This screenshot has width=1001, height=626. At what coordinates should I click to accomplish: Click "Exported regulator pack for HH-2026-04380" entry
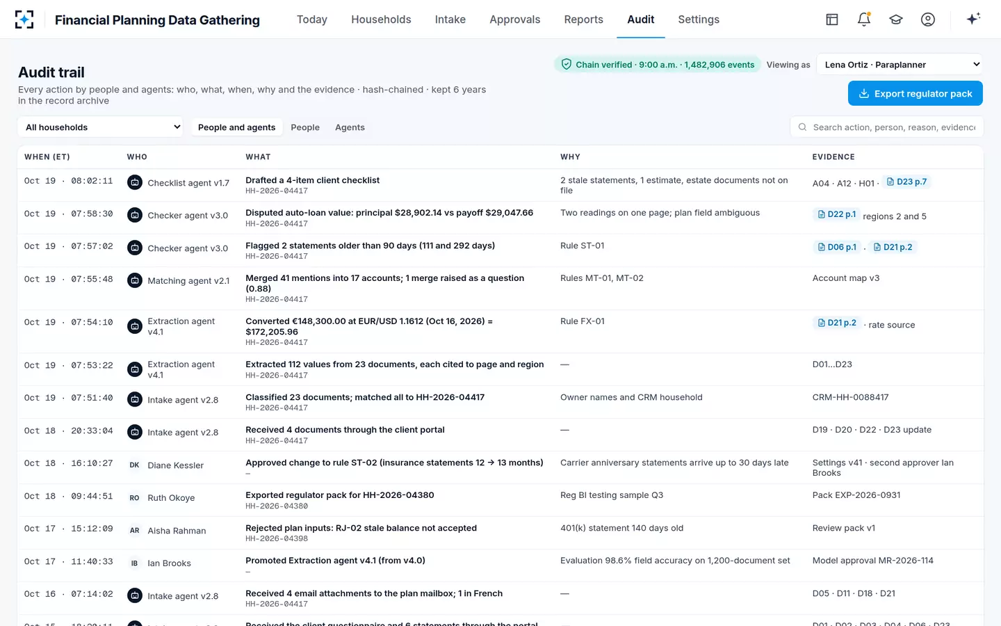tap(340, 495)
